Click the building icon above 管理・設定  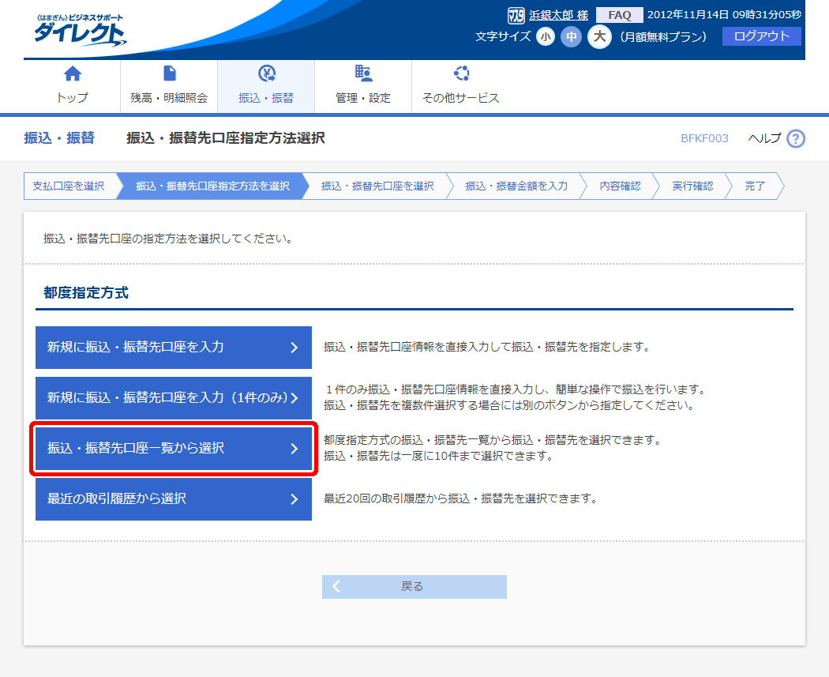click(x=363, y=73)
